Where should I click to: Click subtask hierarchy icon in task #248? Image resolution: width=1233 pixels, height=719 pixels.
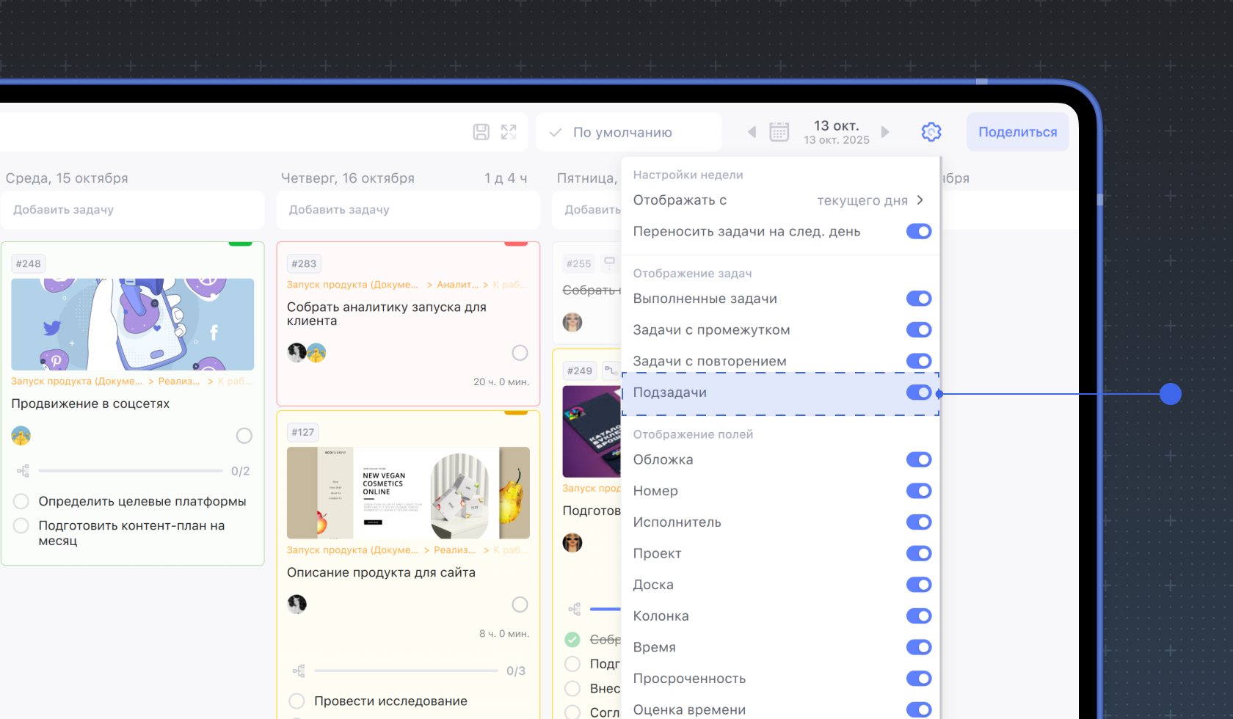(23, 471)
